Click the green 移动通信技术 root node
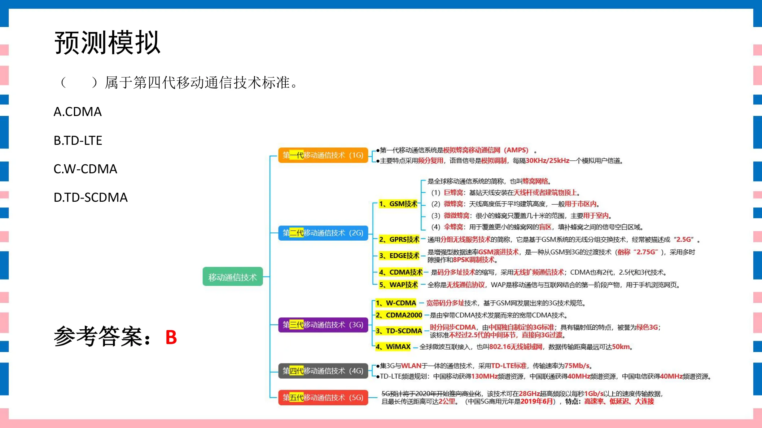 coord(233,277)
